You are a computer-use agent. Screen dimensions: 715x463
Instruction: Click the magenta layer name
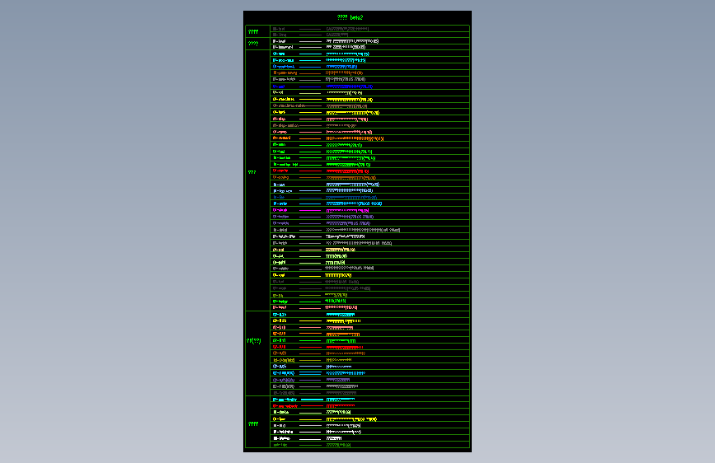point(280,211)
